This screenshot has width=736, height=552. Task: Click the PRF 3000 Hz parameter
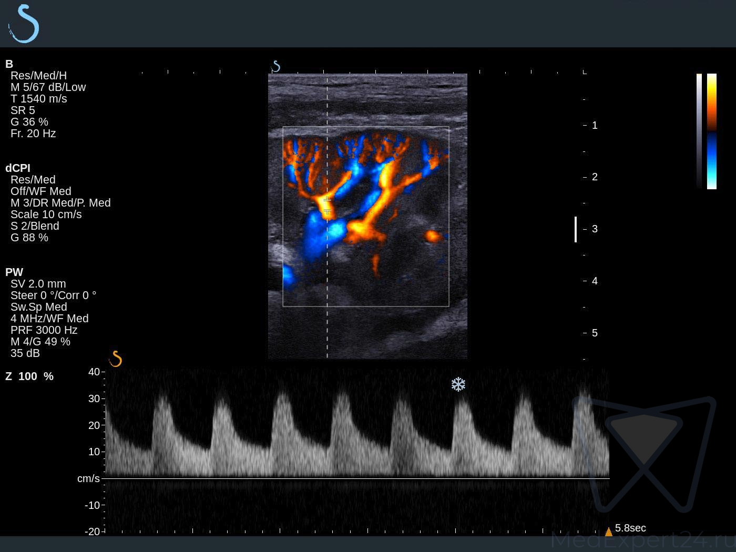44,330
